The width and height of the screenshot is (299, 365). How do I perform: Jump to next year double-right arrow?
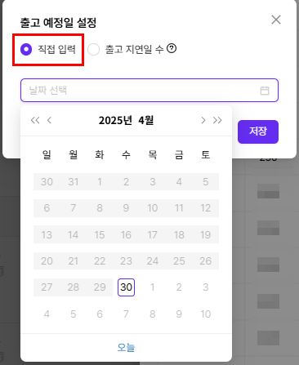[217, 120]
